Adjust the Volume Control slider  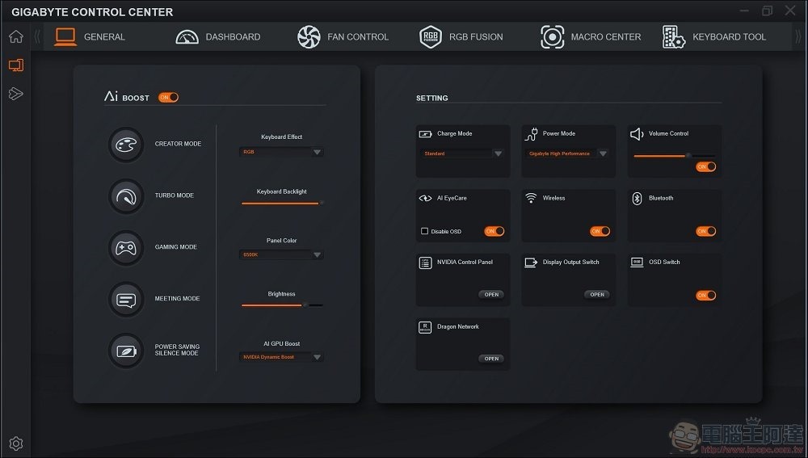(674, 155)
